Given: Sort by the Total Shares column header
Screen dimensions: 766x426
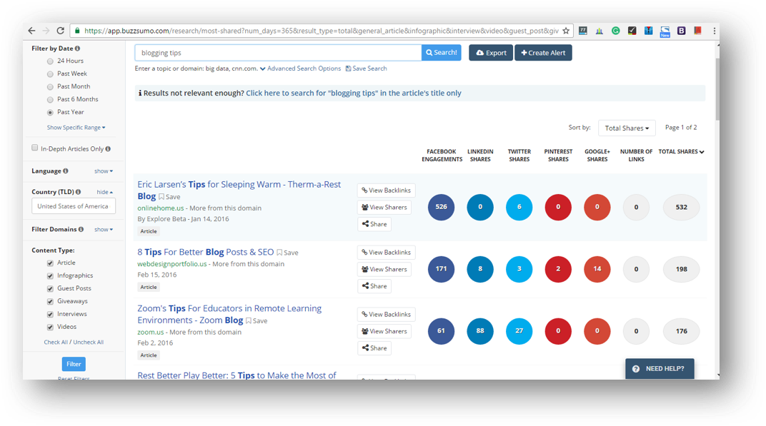Looking at the screenshot, I should pos(680,152).
